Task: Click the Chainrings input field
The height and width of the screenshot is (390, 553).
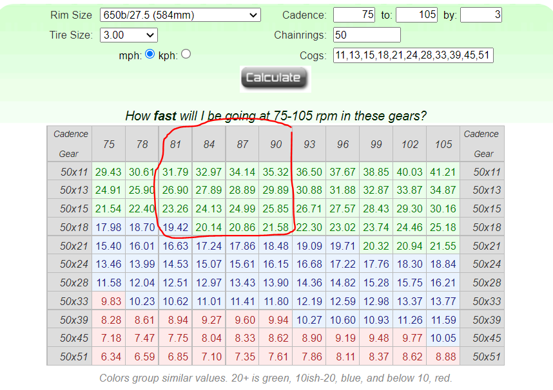Action: [x=367, y=35]
